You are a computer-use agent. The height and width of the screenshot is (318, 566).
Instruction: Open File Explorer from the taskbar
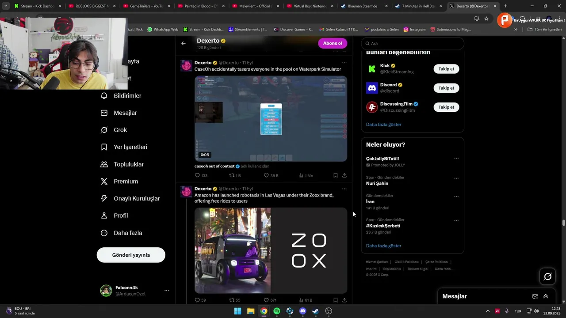pyautogui.click(x=251, y=311)
